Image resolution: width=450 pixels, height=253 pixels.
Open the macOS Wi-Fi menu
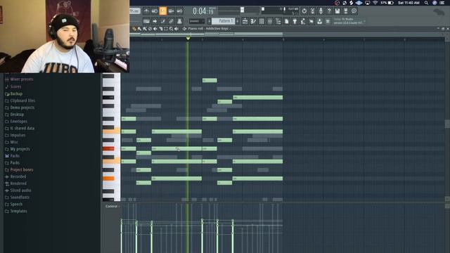[375, 3]
